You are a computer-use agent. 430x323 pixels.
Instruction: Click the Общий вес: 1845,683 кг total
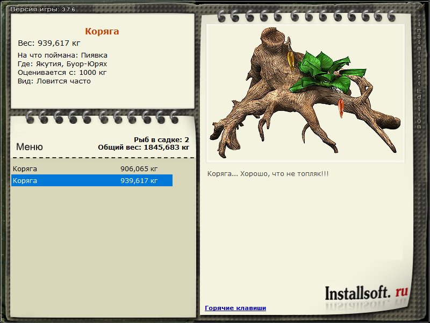point(144,147)
